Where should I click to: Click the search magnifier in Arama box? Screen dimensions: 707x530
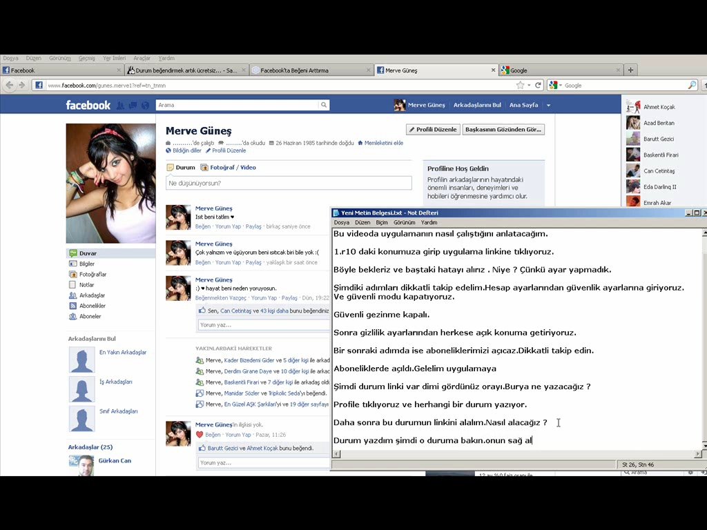[324, 105]
